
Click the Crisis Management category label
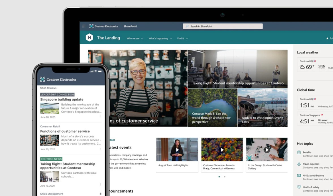pos(52,194)
